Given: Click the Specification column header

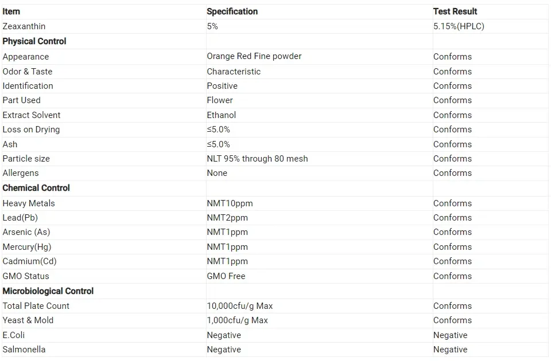Looking at the screenshot, I should 232,11.
